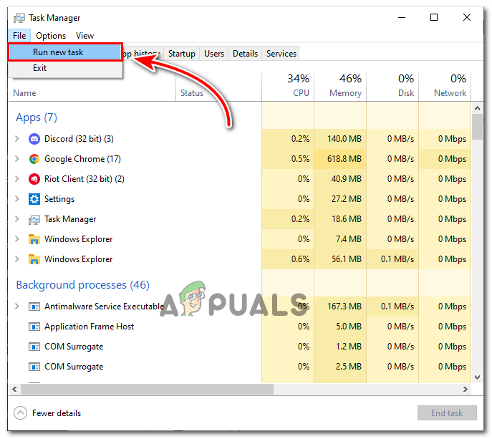Expand the Settings app row
The height and width of the screenshot is (439, 492).
coord(17,199)
